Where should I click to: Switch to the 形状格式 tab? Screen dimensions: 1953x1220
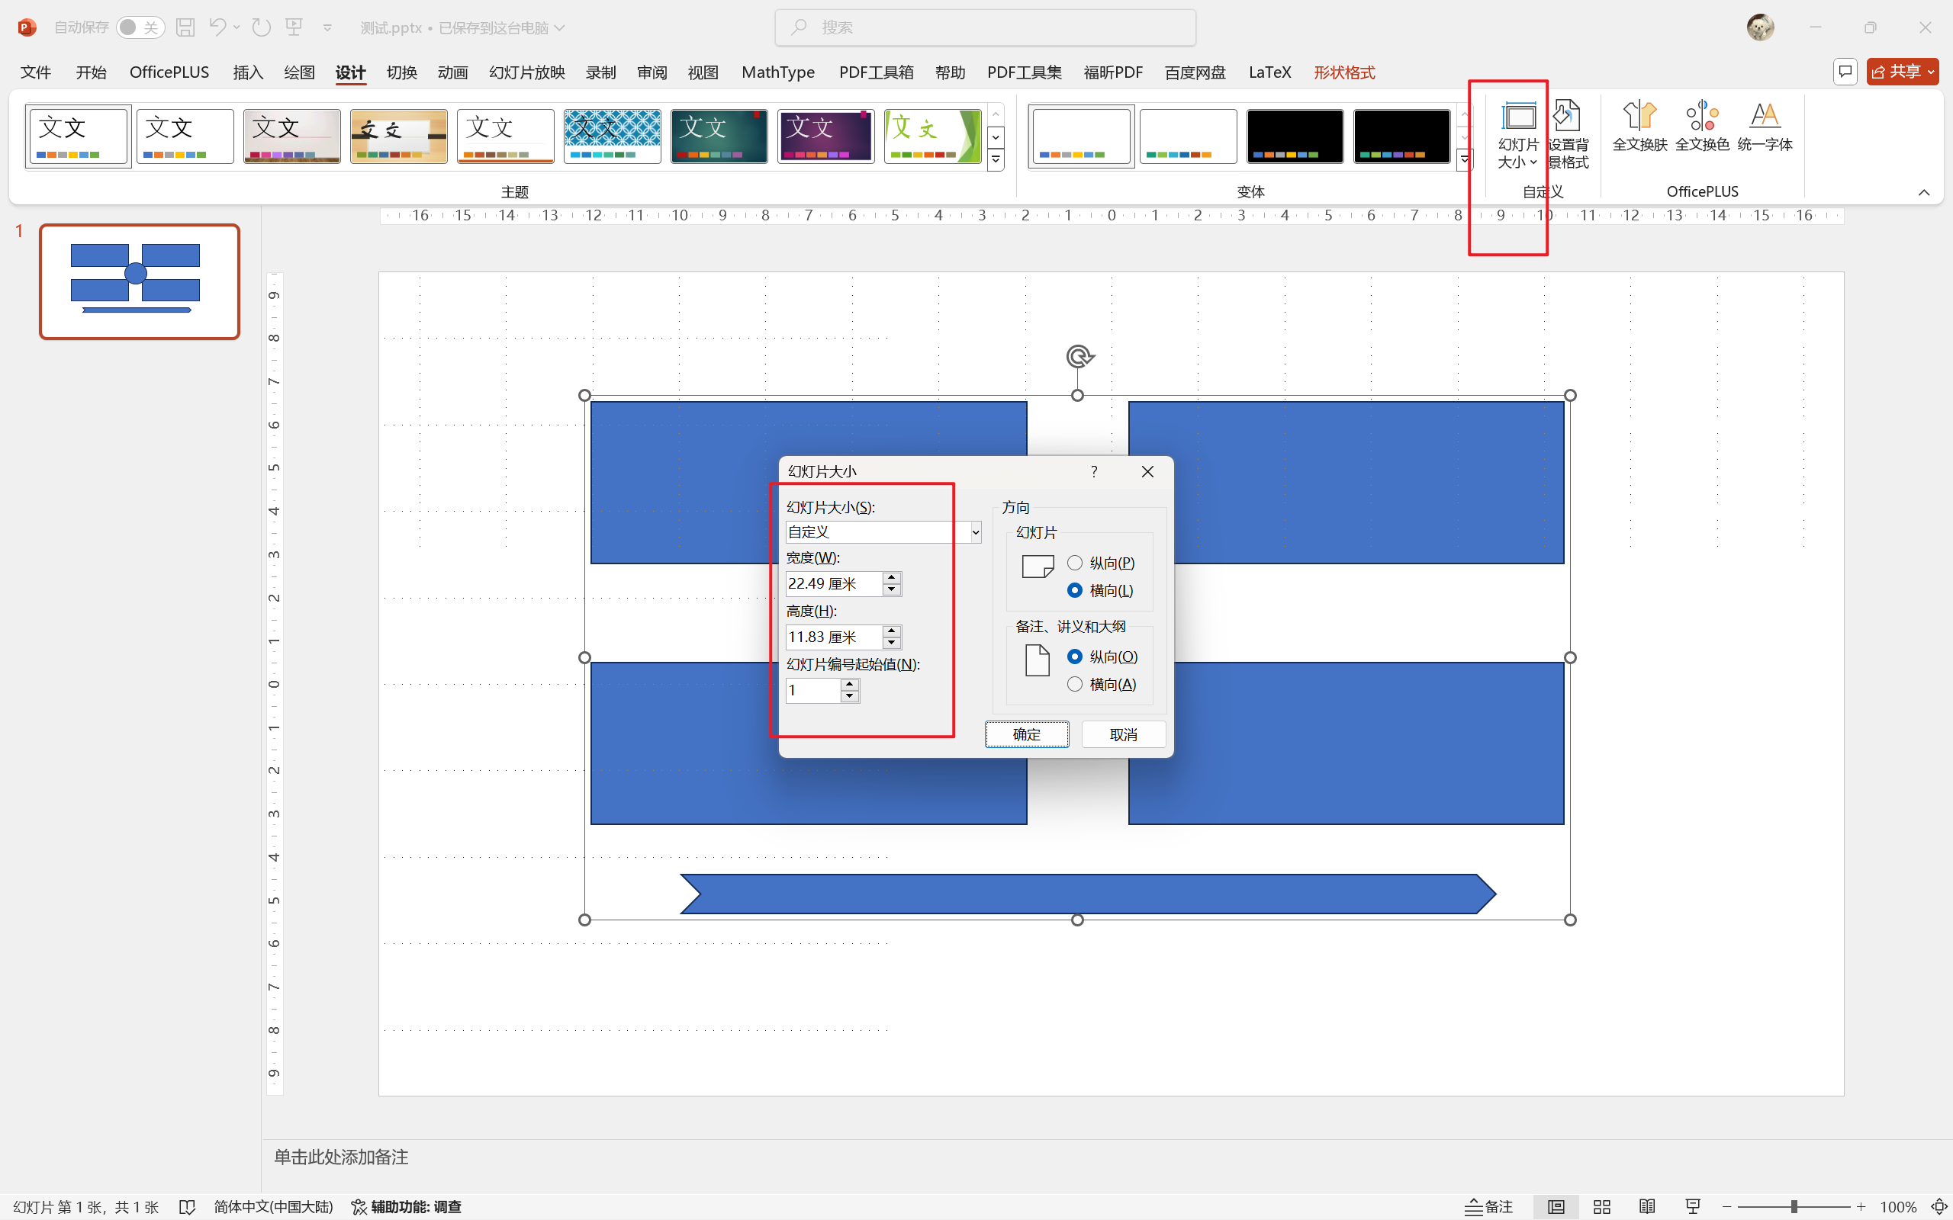point(1343,72)
